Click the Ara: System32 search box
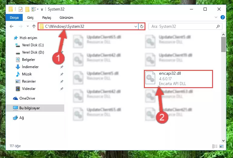This screenshot has width=233, height=158. 185,26
